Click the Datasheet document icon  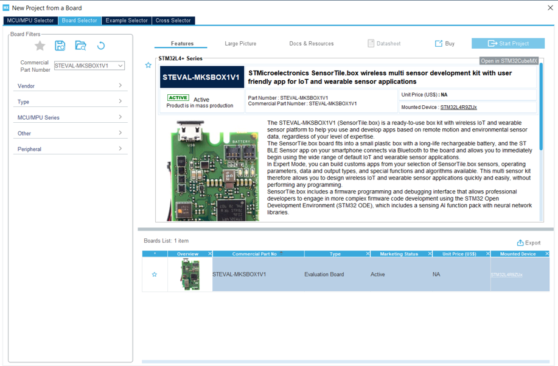click(x=371, y=43)
